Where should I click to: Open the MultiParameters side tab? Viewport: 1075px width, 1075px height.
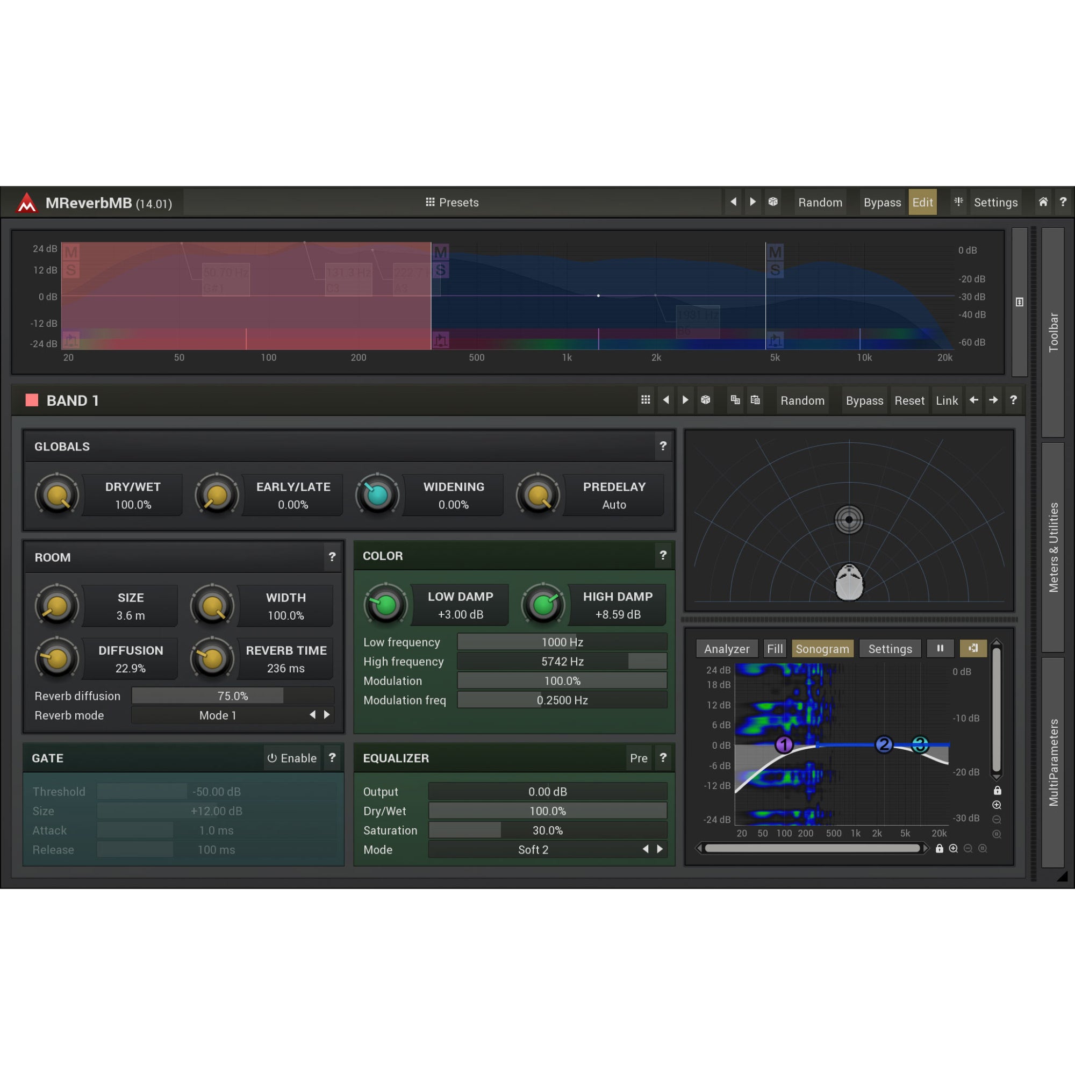click(1053, 762)
